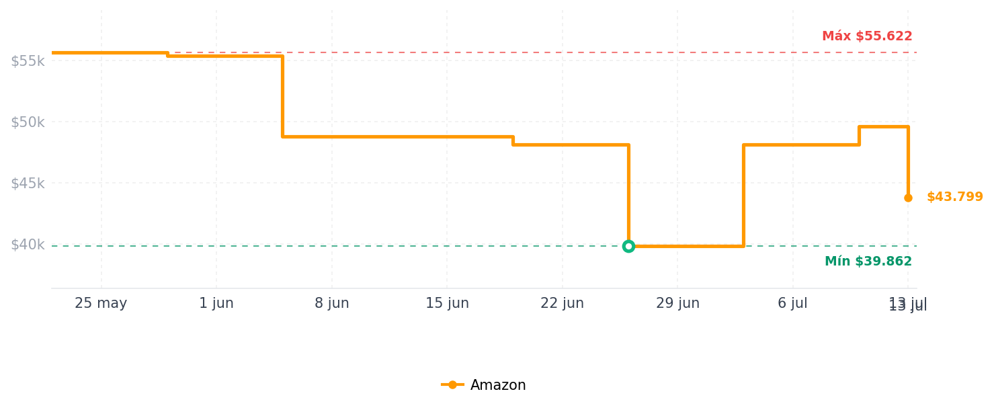Click the 8 jun axis label

coord(332,304)
